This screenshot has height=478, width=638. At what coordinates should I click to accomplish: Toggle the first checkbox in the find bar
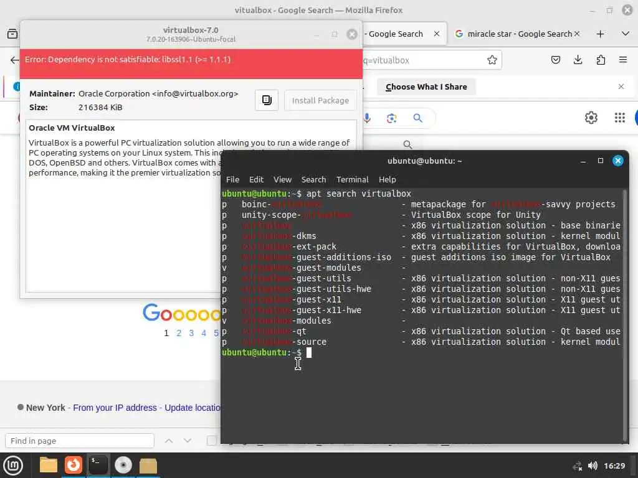tap(211, 441)
